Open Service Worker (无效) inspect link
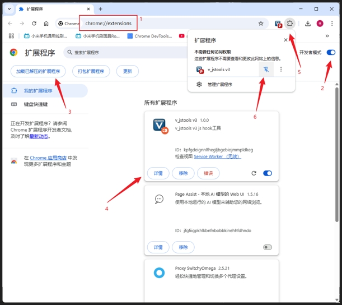The height and width of the screenshot is (305, 342). (217, 156)
